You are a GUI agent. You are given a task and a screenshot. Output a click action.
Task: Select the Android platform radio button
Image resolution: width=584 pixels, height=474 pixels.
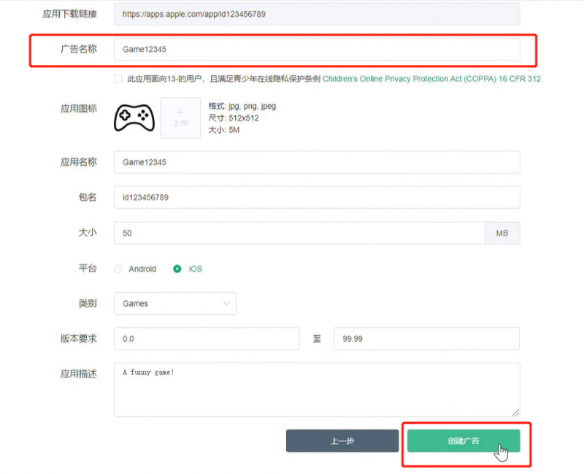click(118, 269)
